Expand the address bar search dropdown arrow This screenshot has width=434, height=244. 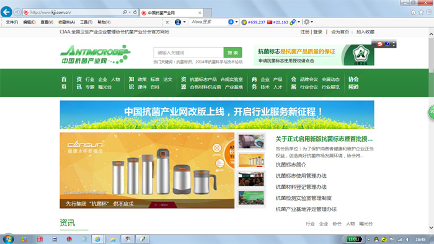[130, 12]
